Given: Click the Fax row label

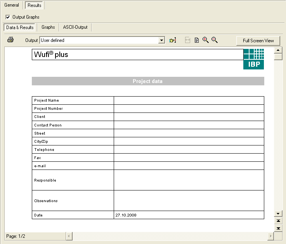Looking at the screenshot, I should click(37, 158).
